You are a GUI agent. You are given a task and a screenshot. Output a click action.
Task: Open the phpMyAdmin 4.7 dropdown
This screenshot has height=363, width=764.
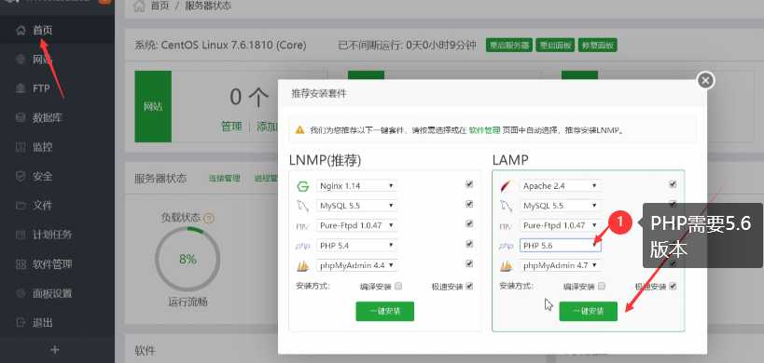click(x=560, y=265)
